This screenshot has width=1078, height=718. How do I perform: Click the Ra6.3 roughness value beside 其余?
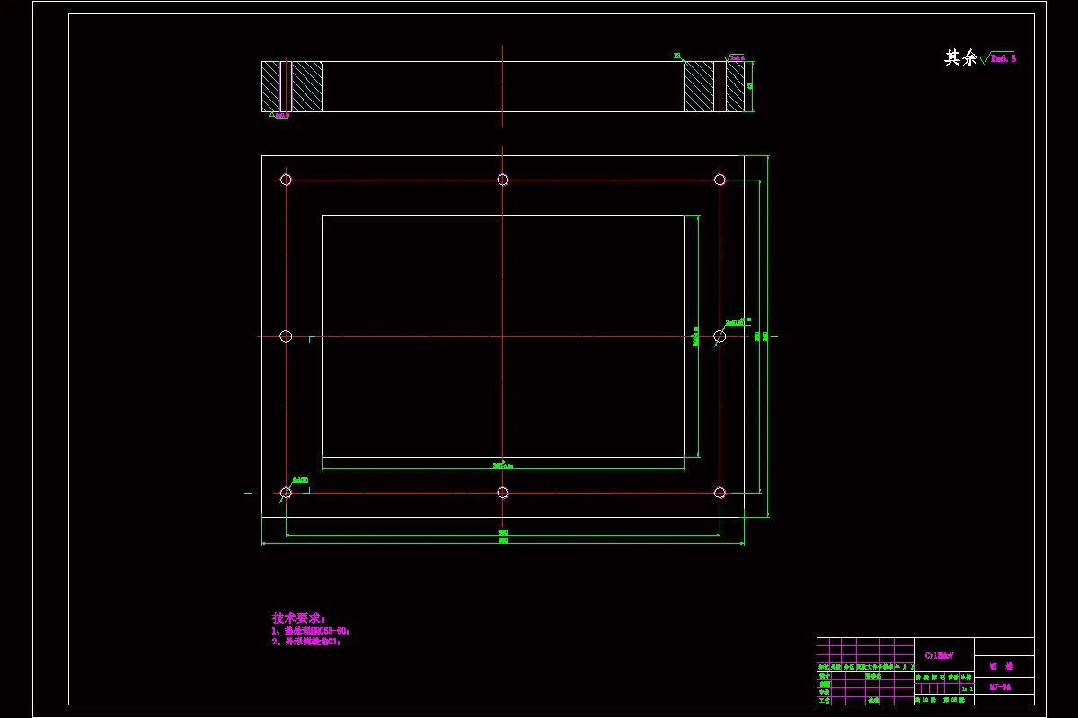(1003, 58)
